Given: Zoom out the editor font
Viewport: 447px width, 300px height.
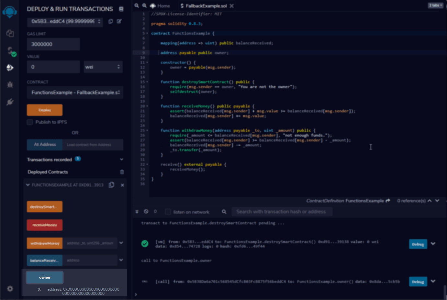Looking at the screenshot, I should [137, 6].
